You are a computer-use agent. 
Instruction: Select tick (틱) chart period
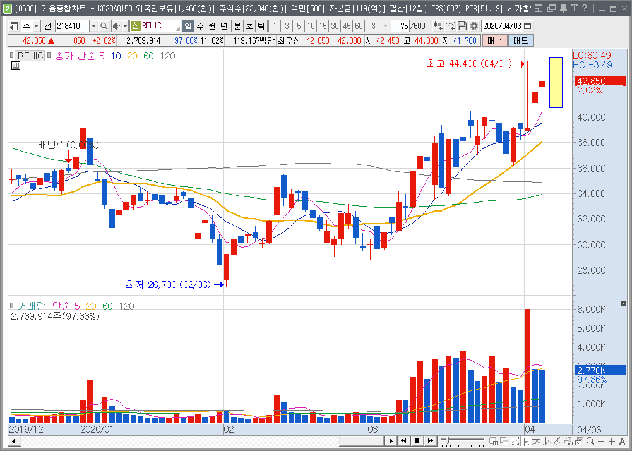pyautogui.click(x=261, y=27)
